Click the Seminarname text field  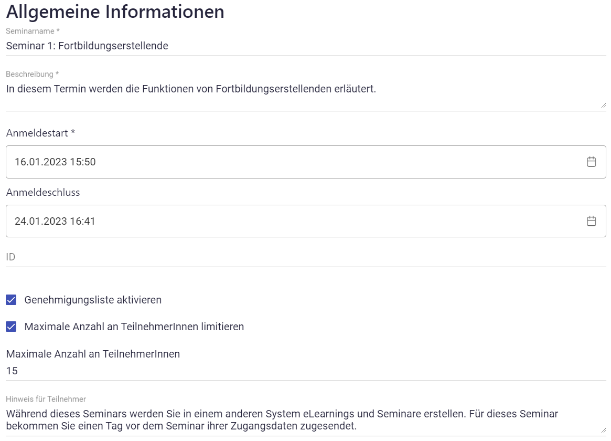pos(304,46)
